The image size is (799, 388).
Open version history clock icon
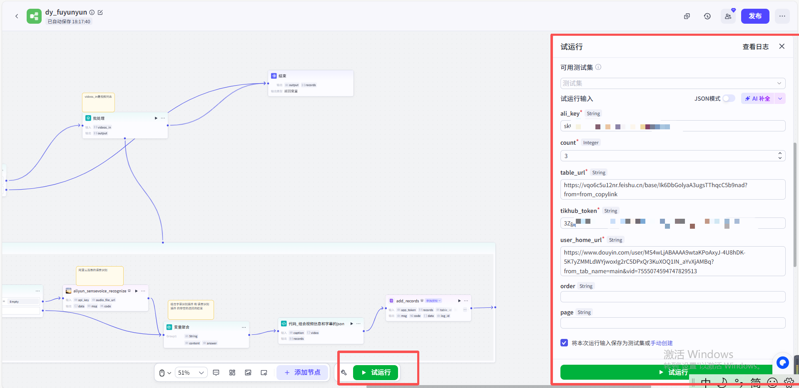pyautogui.click(x=707, y=16)
